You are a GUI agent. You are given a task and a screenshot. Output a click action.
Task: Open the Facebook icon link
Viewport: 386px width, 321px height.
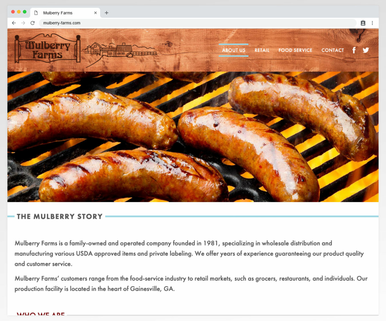coord(354,50)
